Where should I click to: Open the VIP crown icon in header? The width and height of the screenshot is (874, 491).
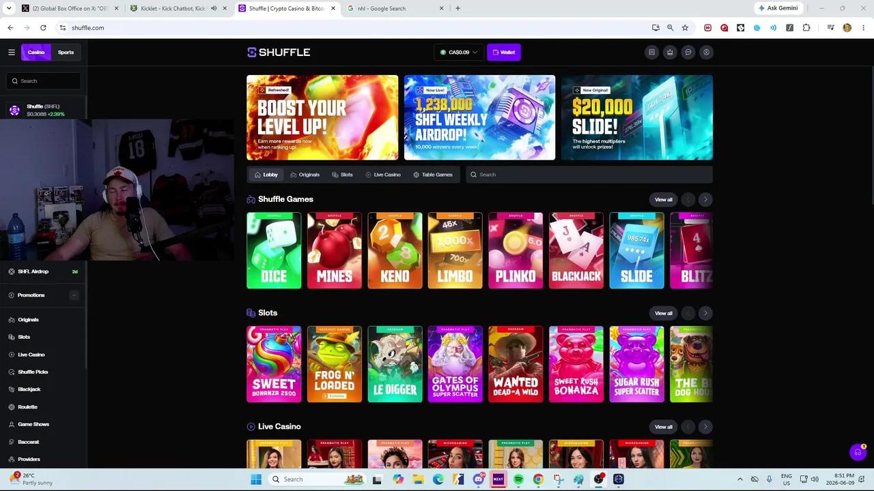[x=670, y=52]
